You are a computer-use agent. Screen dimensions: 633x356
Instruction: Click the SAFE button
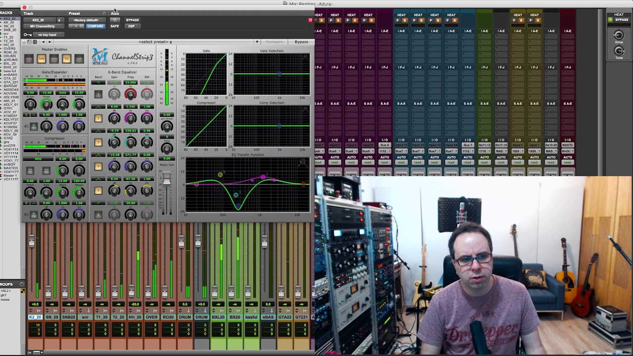[x=115, y=26]
